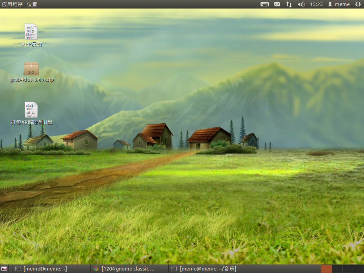Open the 位置 menu
Viewport: 364px width, 273px height.
click(x=32, y=4)
